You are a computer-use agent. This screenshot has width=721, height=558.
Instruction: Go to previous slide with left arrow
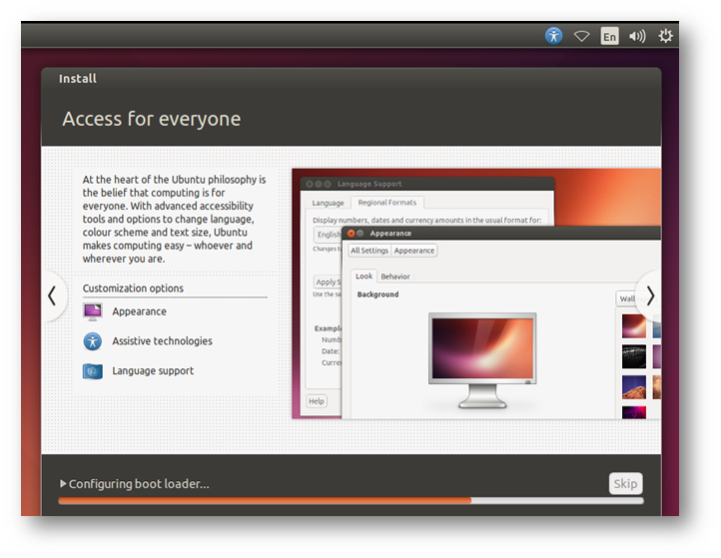[52, 296]
